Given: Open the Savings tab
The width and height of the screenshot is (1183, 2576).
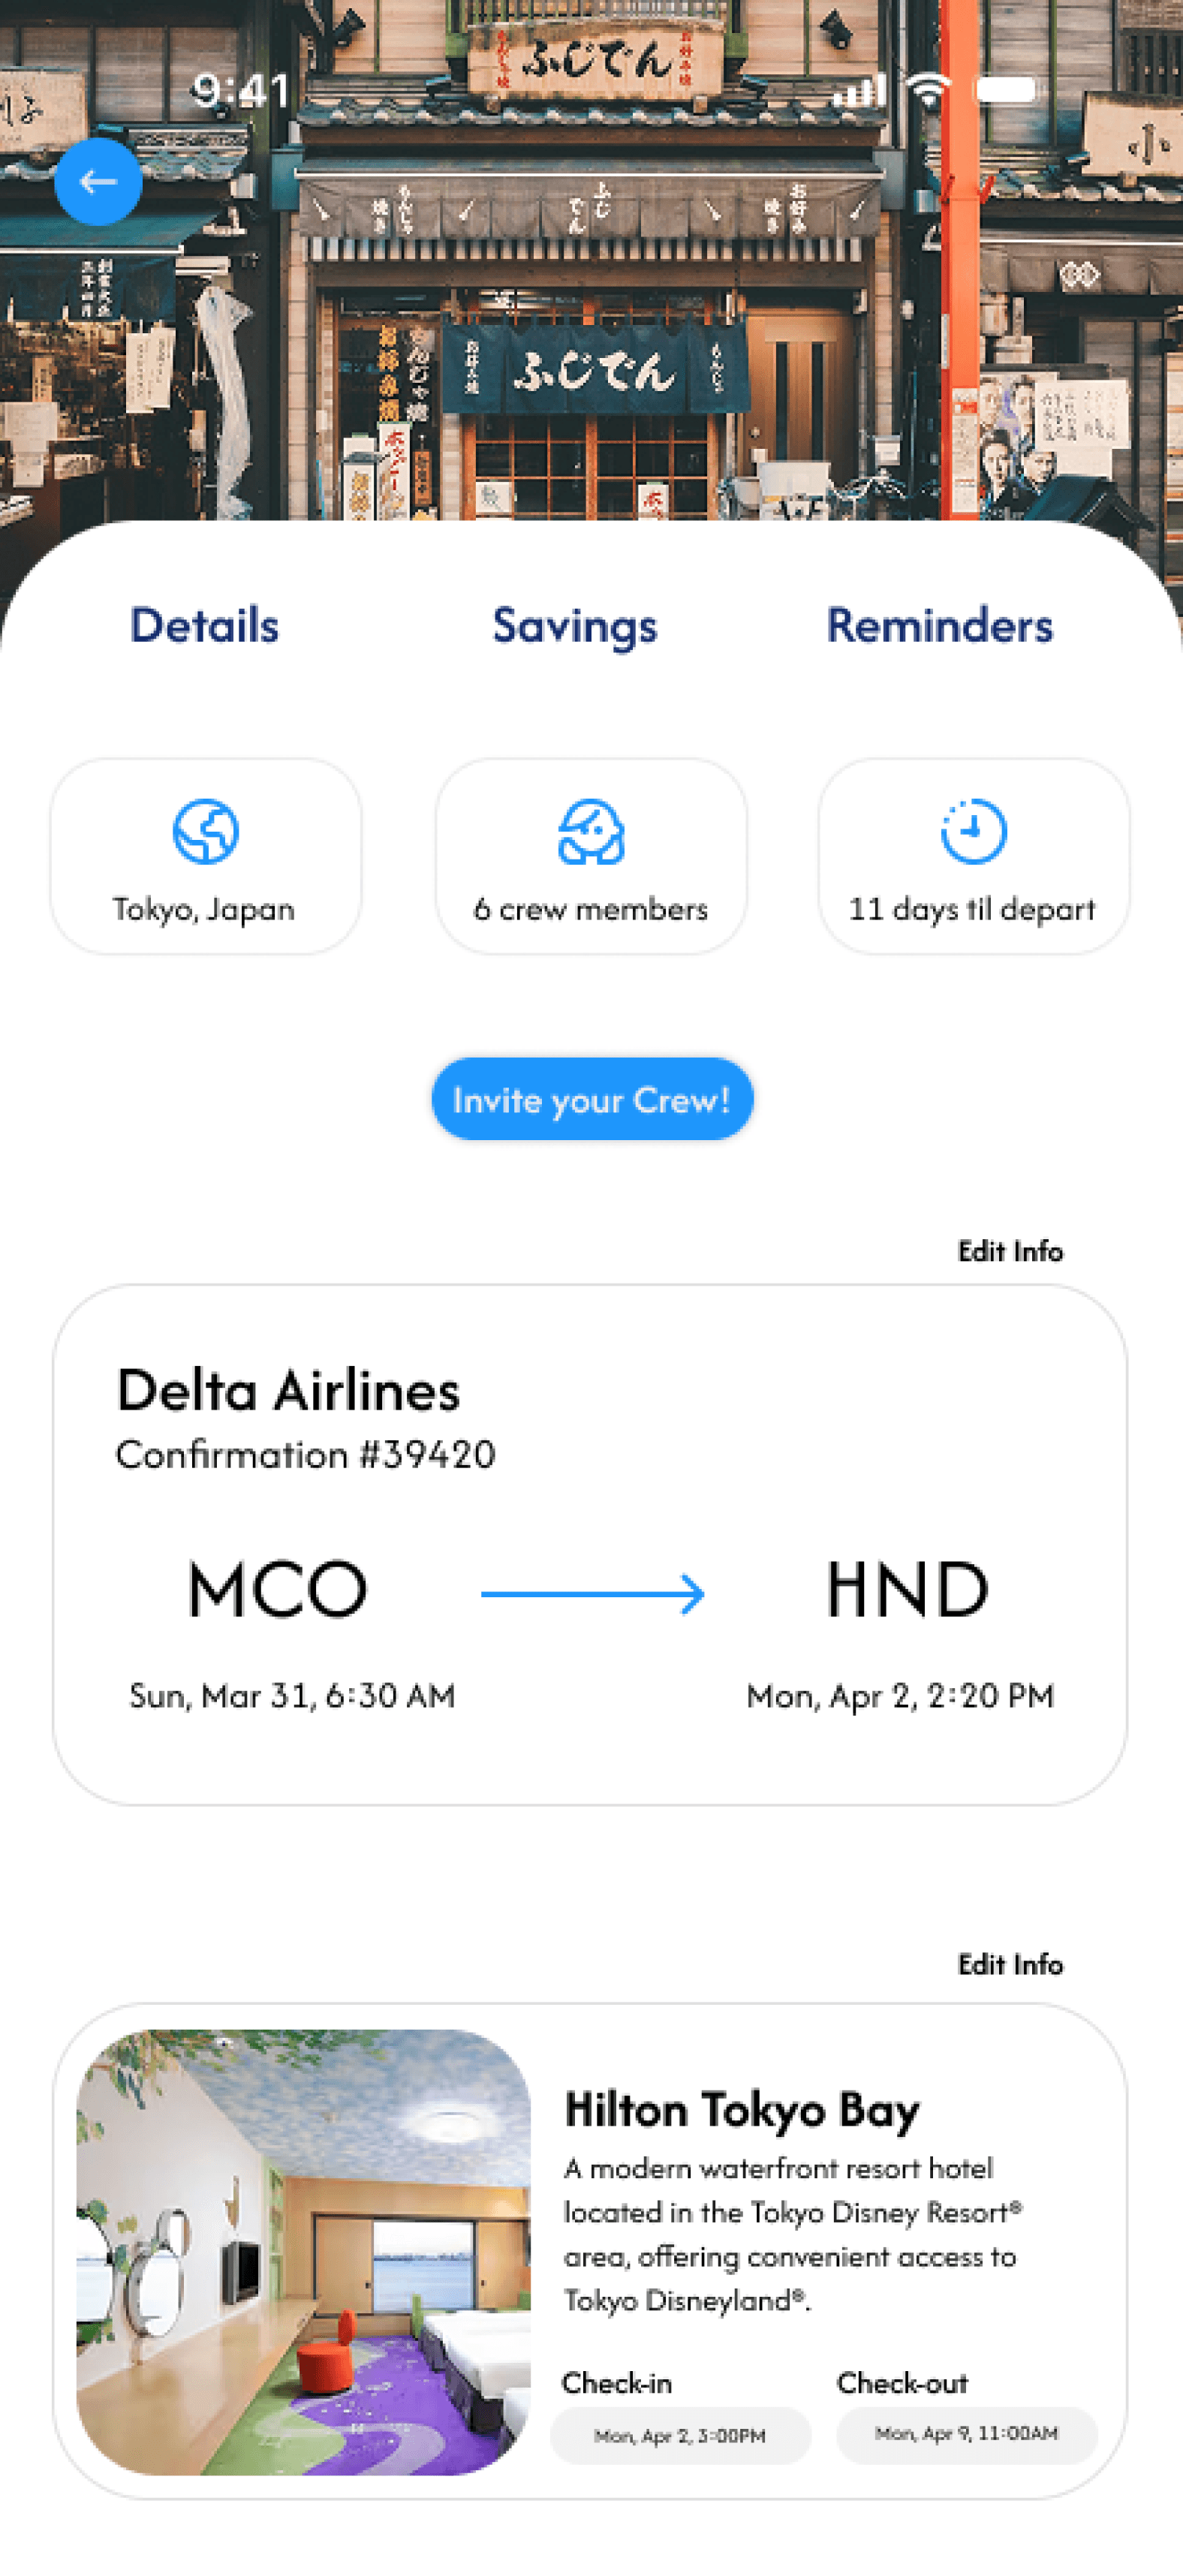Looking at the screenshot, I should point(575,627).
